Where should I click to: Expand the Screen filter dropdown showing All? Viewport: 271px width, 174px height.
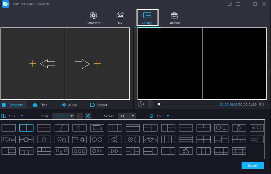pyautogui.click(x=127, y=116)
